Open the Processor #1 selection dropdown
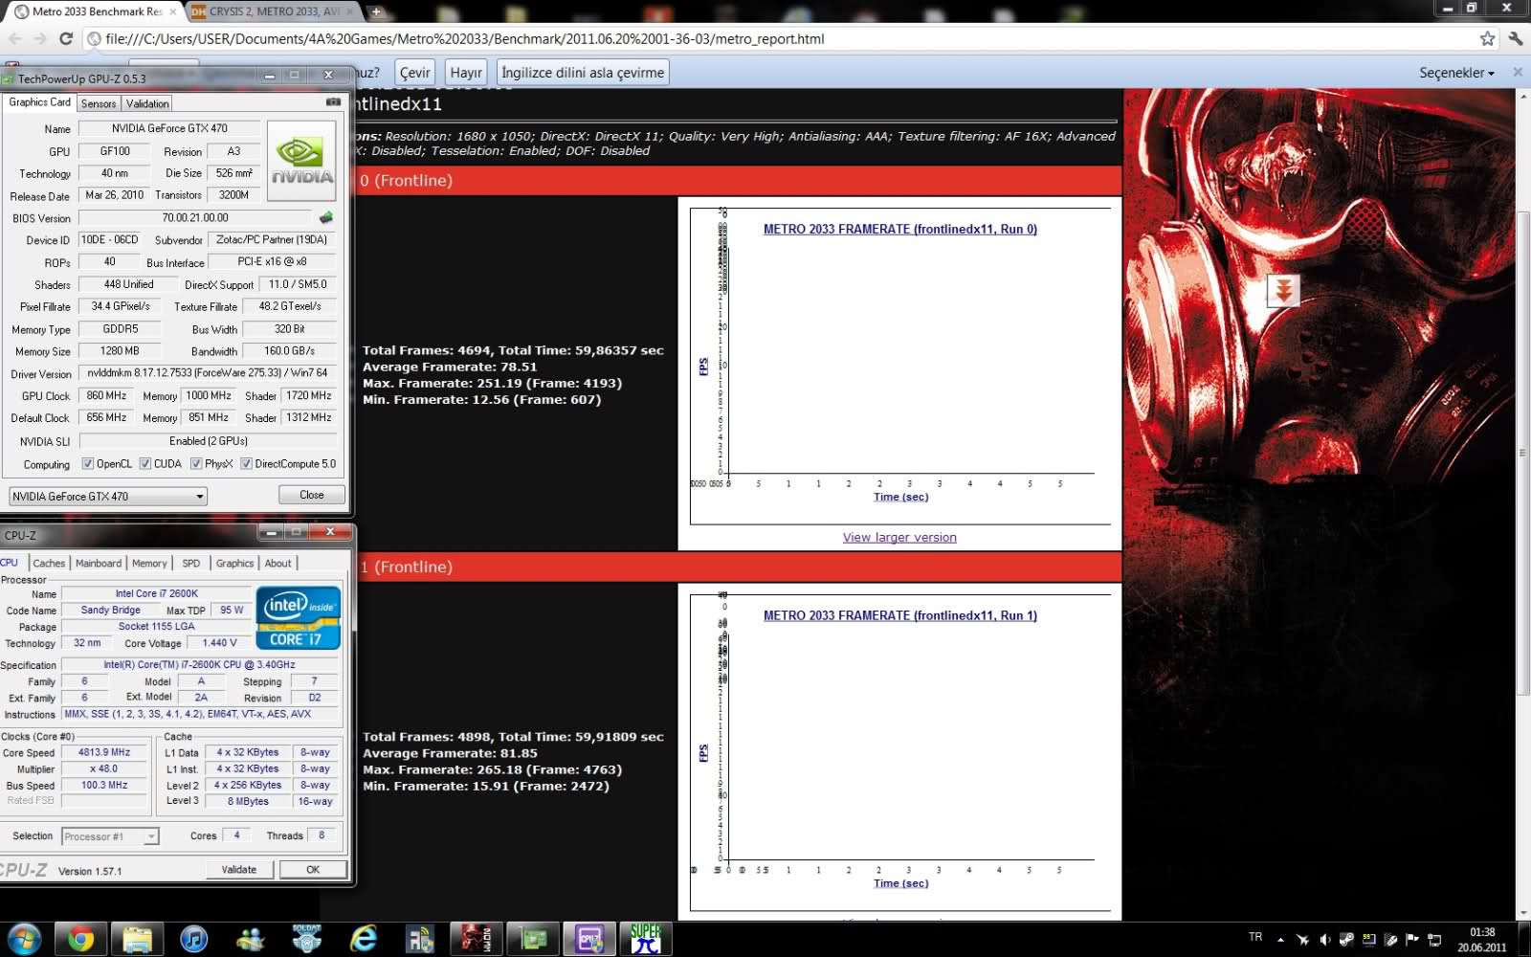 (110, 836)
